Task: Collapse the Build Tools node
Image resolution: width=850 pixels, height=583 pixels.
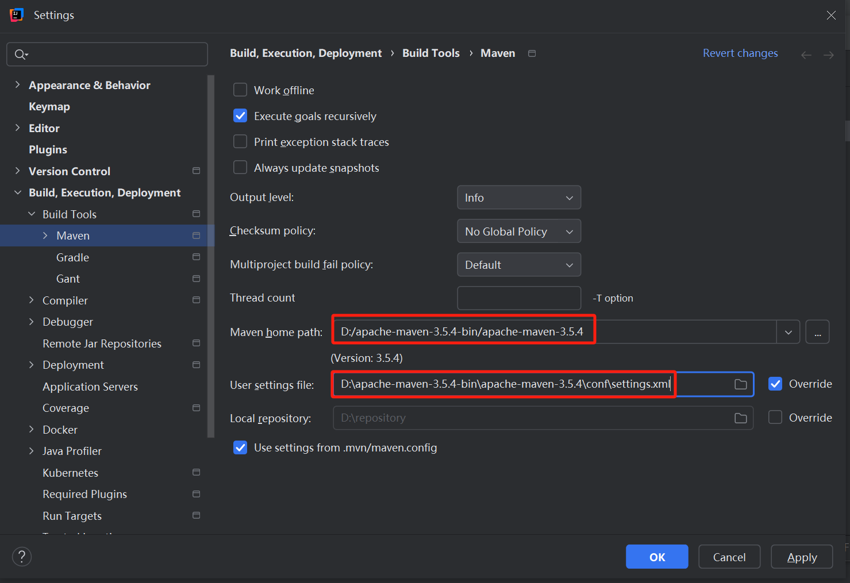Action: [32, 214]
